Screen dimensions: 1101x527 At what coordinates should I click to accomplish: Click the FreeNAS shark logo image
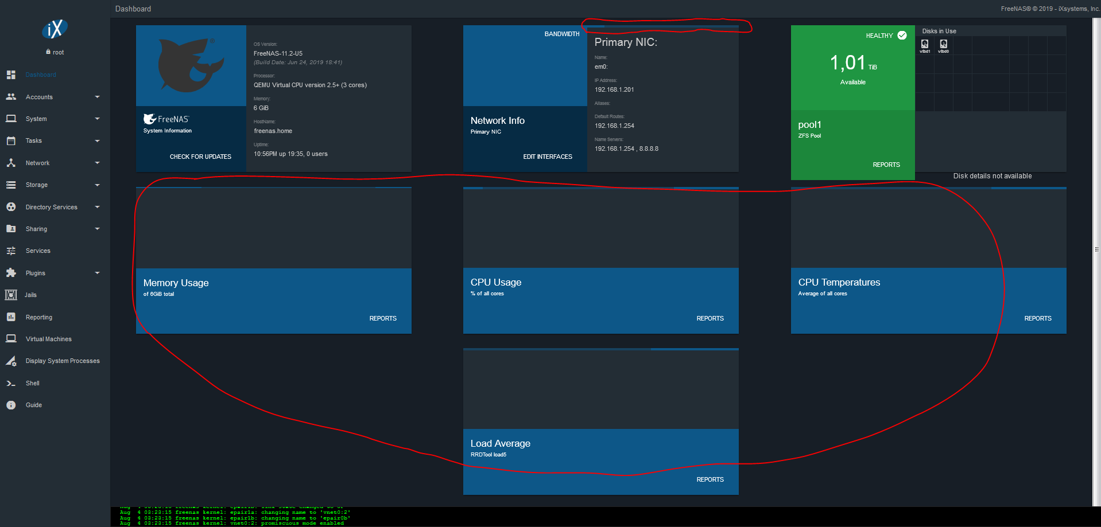tap(191, 65)
